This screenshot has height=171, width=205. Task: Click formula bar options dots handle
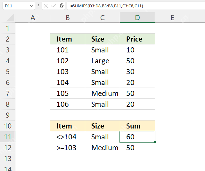coord(38,6)
